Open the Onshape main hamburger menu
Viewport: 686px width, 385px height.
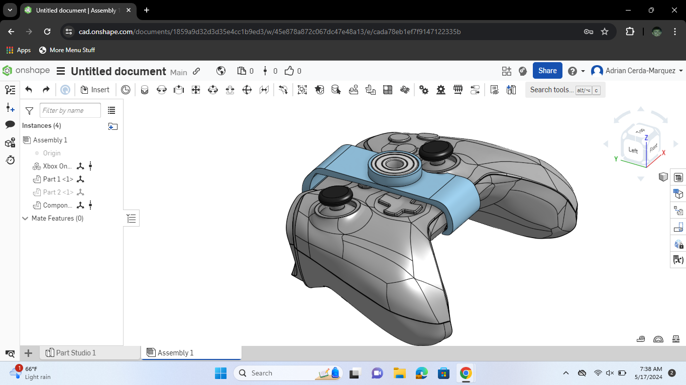pos(61,71)
